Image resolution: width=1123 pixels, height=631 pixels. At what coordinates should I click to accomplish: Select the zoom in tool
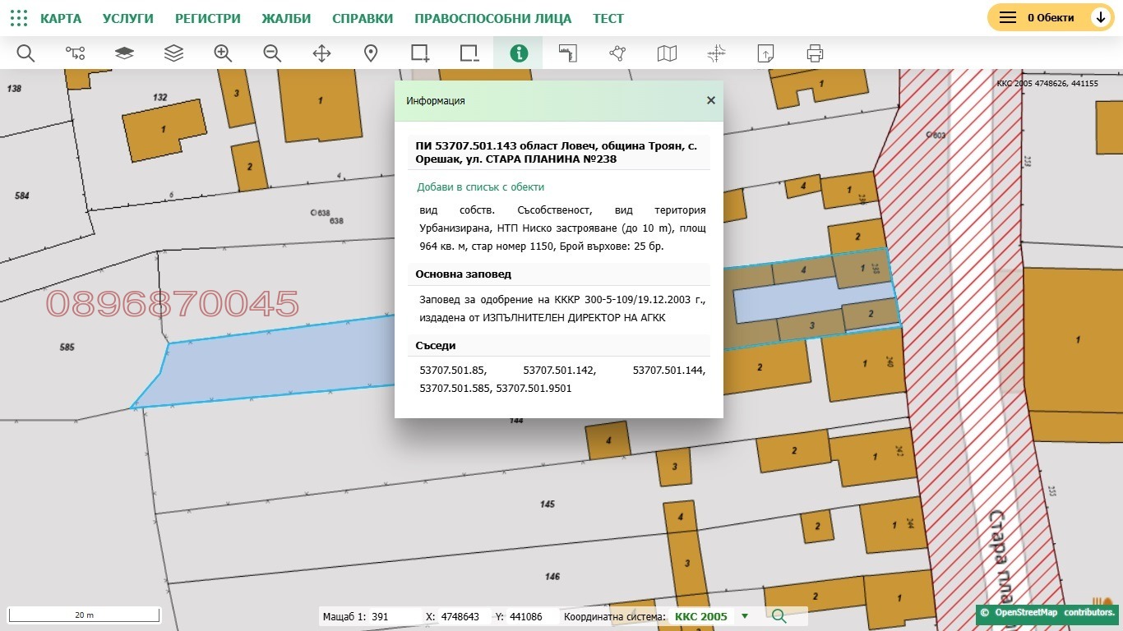223,53
